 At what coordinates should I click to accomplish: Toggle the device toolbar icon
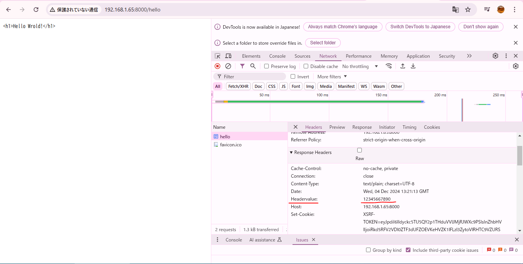tap(228, 56)
